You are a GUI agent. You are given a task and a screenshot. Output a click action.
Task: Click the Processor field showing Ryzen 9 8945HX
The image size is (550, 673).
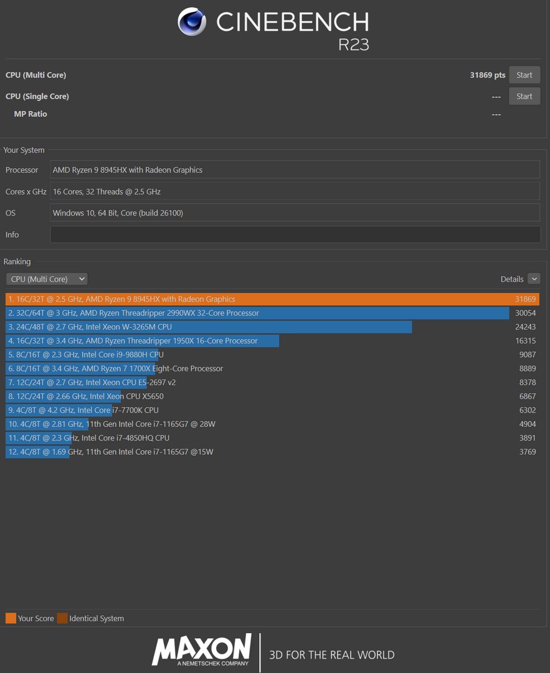[295, 170]
